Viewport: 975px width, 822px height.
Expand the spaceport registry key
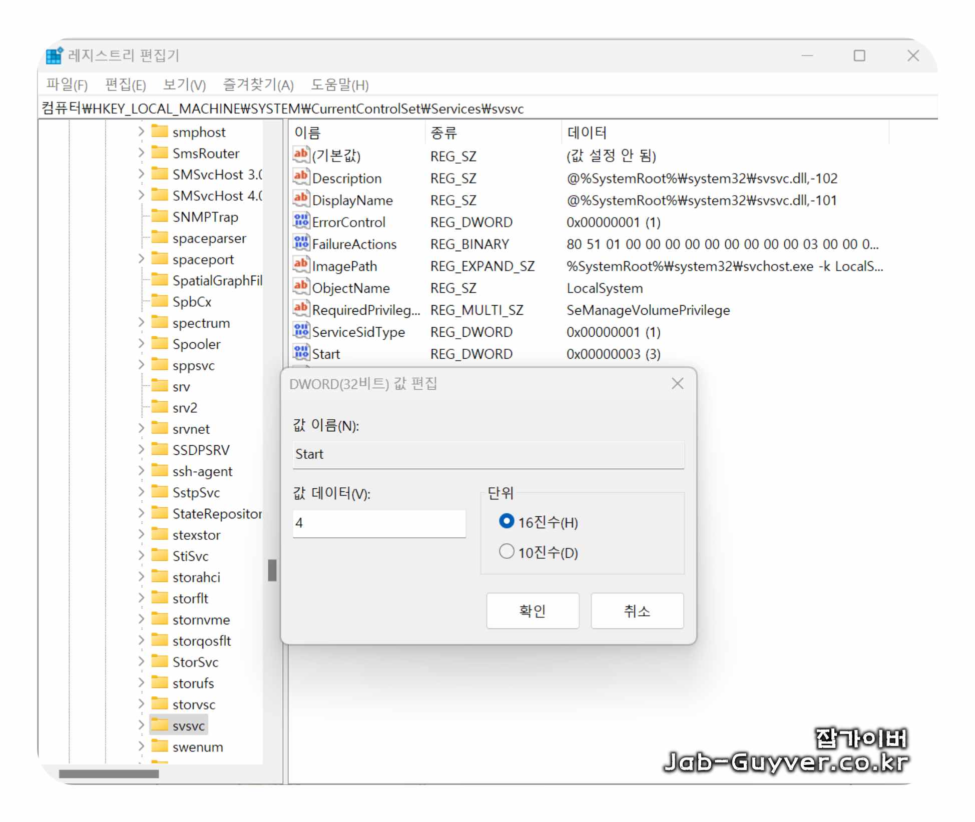coord(141,259)
